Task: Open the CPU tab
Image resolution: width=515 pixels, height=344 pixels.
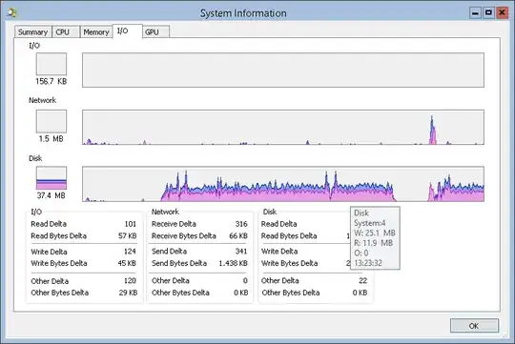Action: pos(66,31)
